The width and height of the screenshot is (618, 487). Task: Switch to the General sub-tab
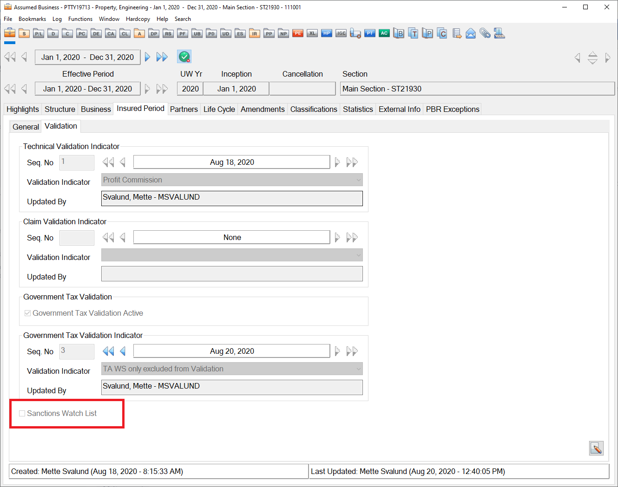coord(26,127)
